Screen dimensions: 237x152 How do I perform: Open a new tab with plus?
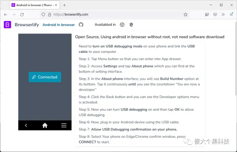pos(65,5)
